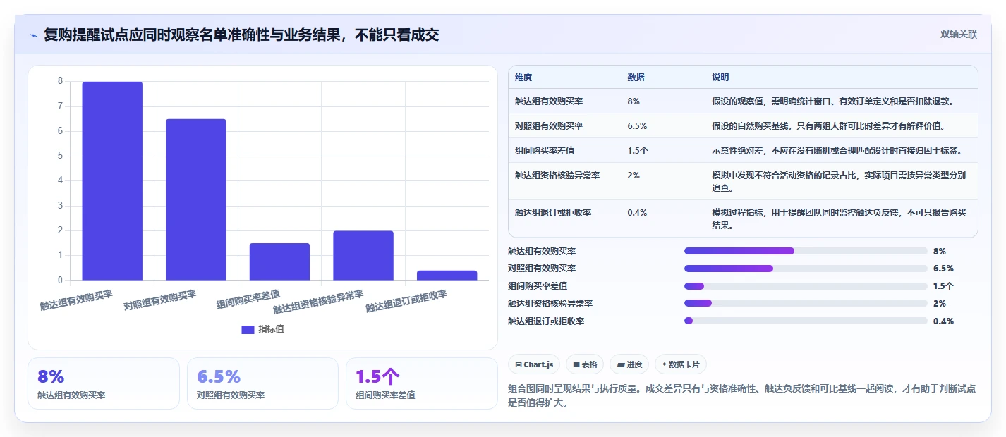Image resolution: width=1006 pixels, height=437 pixels.
Task: Click the 说明 column header
Action: tap(720, 78)
